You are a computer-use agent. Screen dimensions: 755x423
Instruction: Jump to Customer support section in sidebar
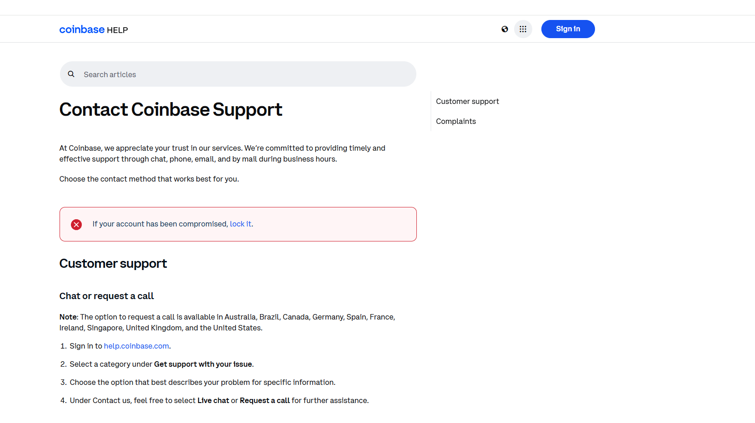point(467,101)
